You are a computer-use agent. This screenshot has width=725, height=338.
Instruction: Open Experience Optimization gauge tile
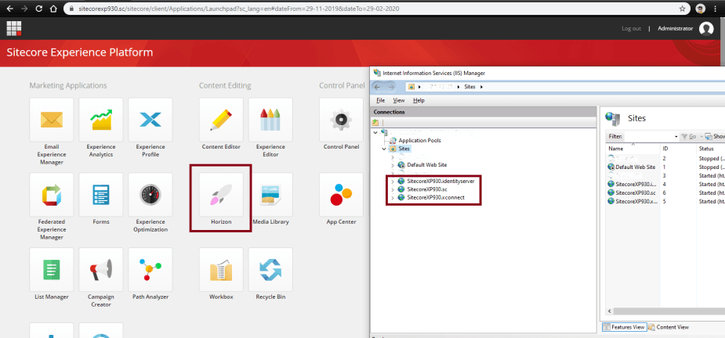click(x=150, y=195)
